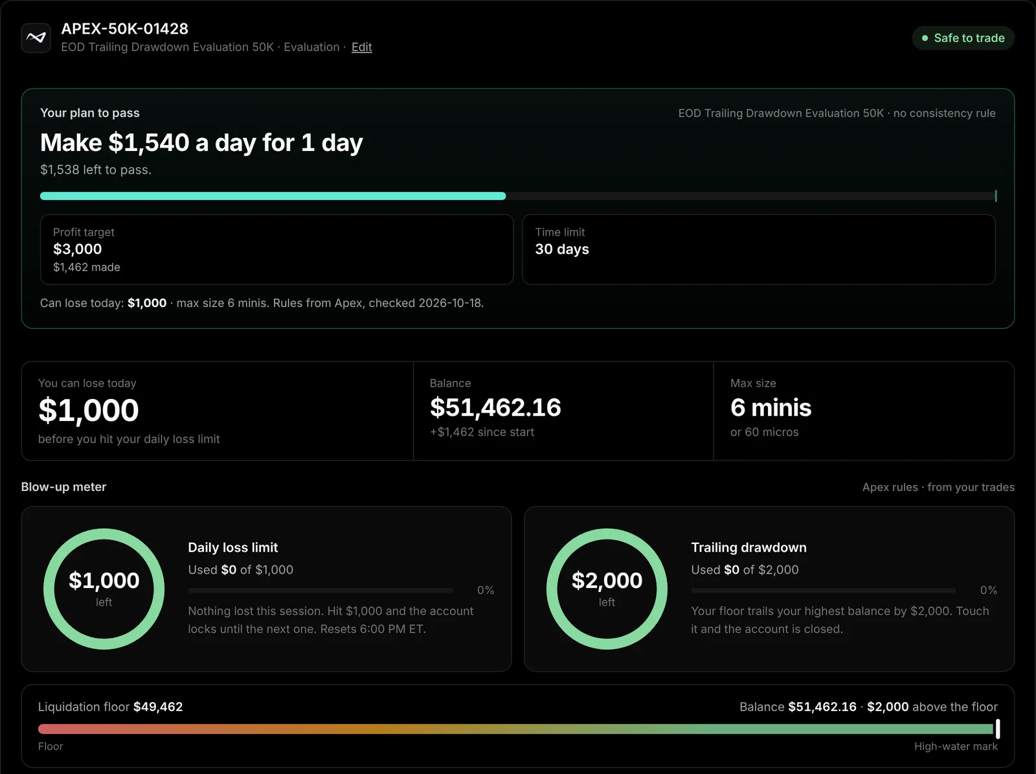Click the $2,000 left trailing drawdown ring

click(607, 589)
